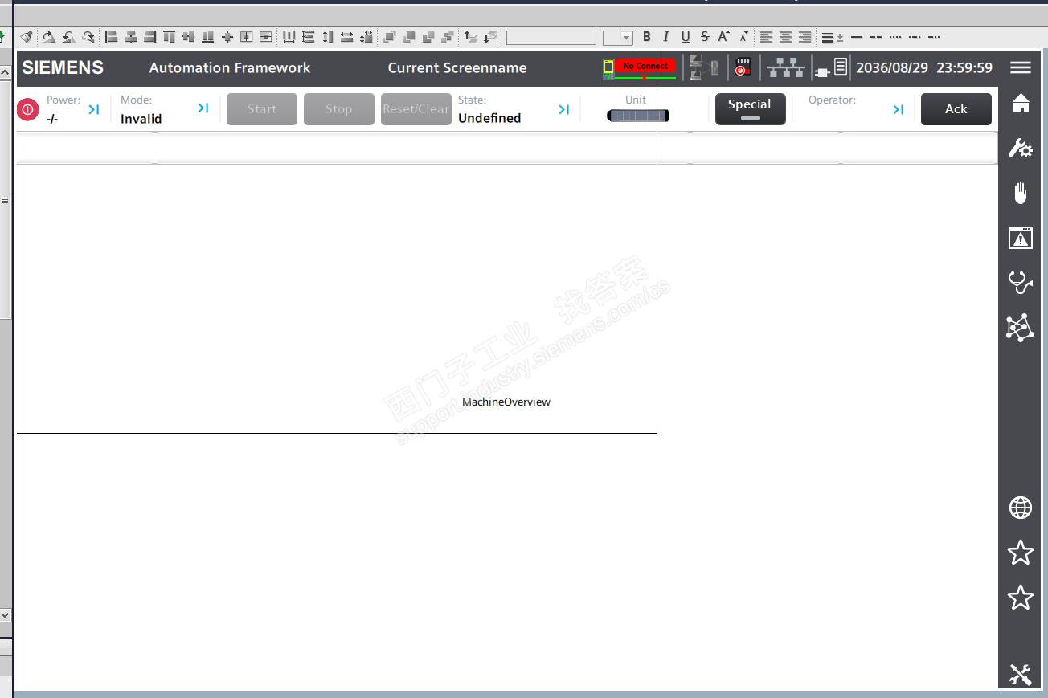The image size is (1048, 698).
Task: Select the dashed line style
Action: tap(876, 37)
